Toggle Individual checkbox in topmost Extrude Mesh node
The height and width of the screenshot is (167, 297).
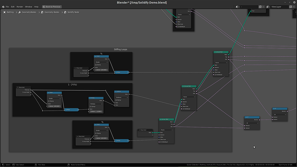click(x=178, y=27)
